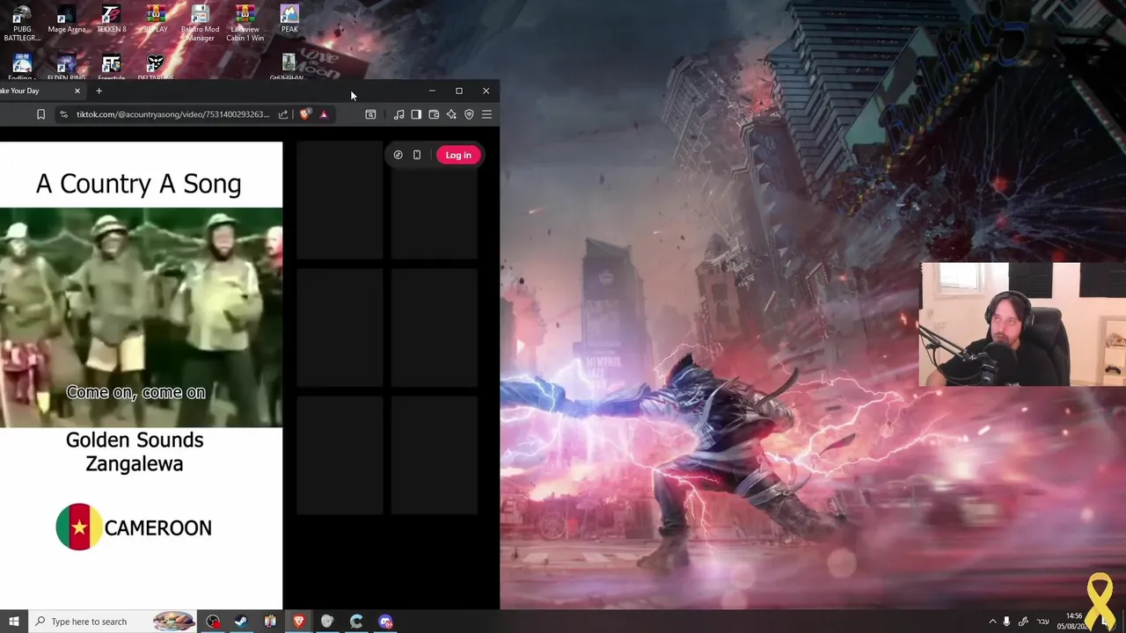Open Balatro Mod Manager desktop shortcut
Viewport: 1126px width, 633px height.
tap(200, 23)
